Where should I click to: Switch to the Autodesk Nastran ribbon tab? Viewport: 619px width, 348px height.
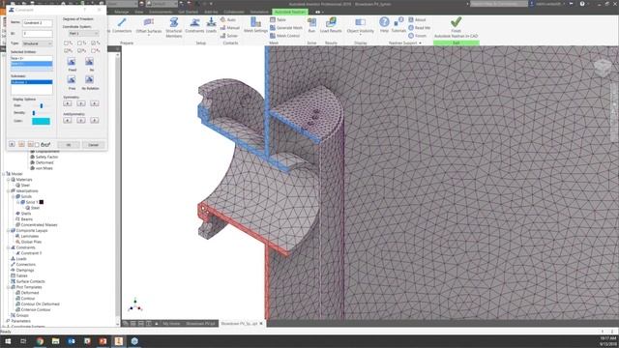click(290, 12)
